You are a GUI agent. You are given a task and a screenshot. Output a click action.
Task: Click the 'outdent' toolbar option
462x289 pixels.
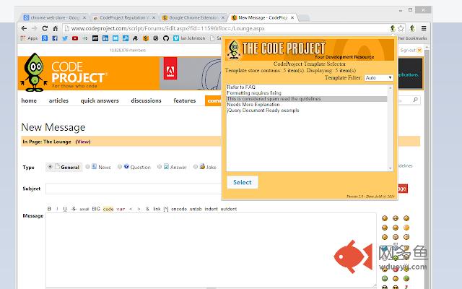[x=229, y=209]
